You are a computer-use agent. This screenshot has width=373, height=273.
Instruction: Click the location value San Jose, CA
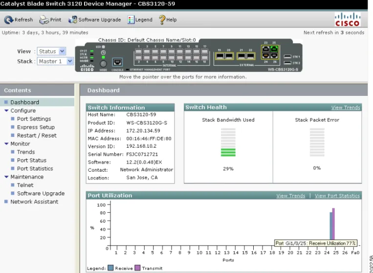click(142, 178)
